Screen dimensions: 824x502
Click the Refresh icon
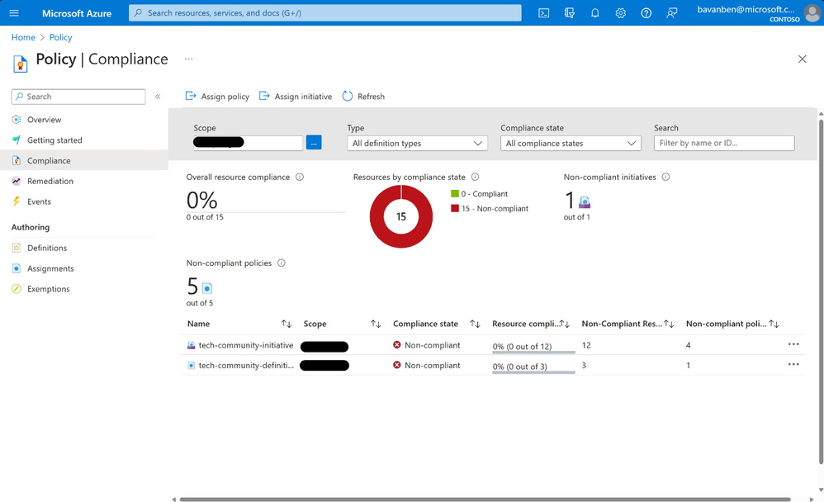[x=348, y=96]
